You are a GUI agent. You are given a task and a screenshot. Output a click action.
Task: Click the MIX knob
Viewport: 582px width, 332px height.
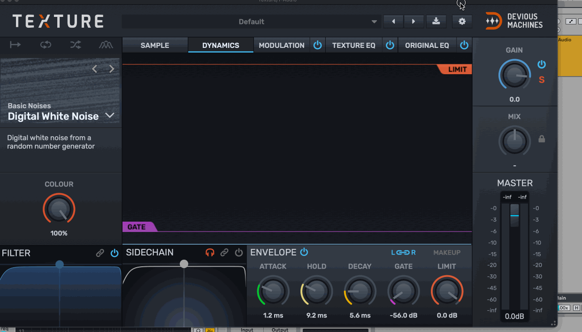[x=515, y=141]
